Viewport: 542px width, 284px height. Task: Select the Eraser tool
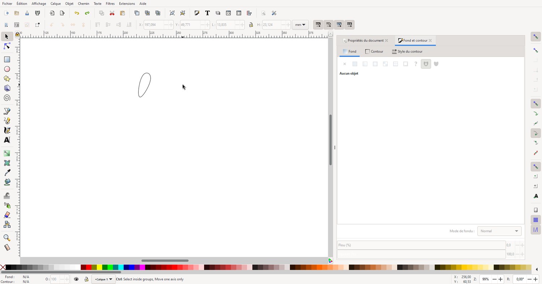tap(7, 215)
